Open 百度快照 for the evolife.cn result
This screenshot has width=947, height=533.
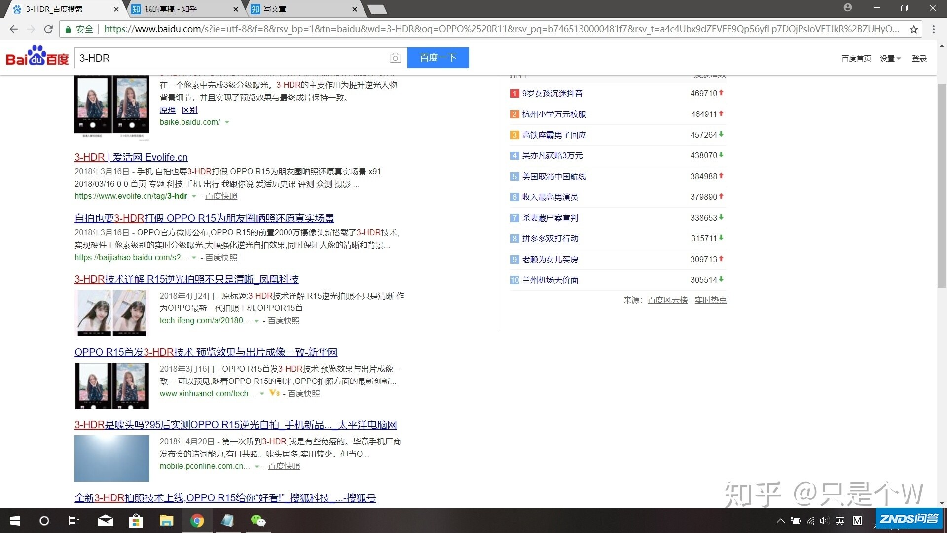click(221, 196)
